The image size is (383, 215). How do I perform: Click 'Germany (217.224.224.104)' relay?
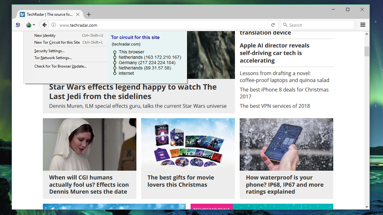click(147, 63)
